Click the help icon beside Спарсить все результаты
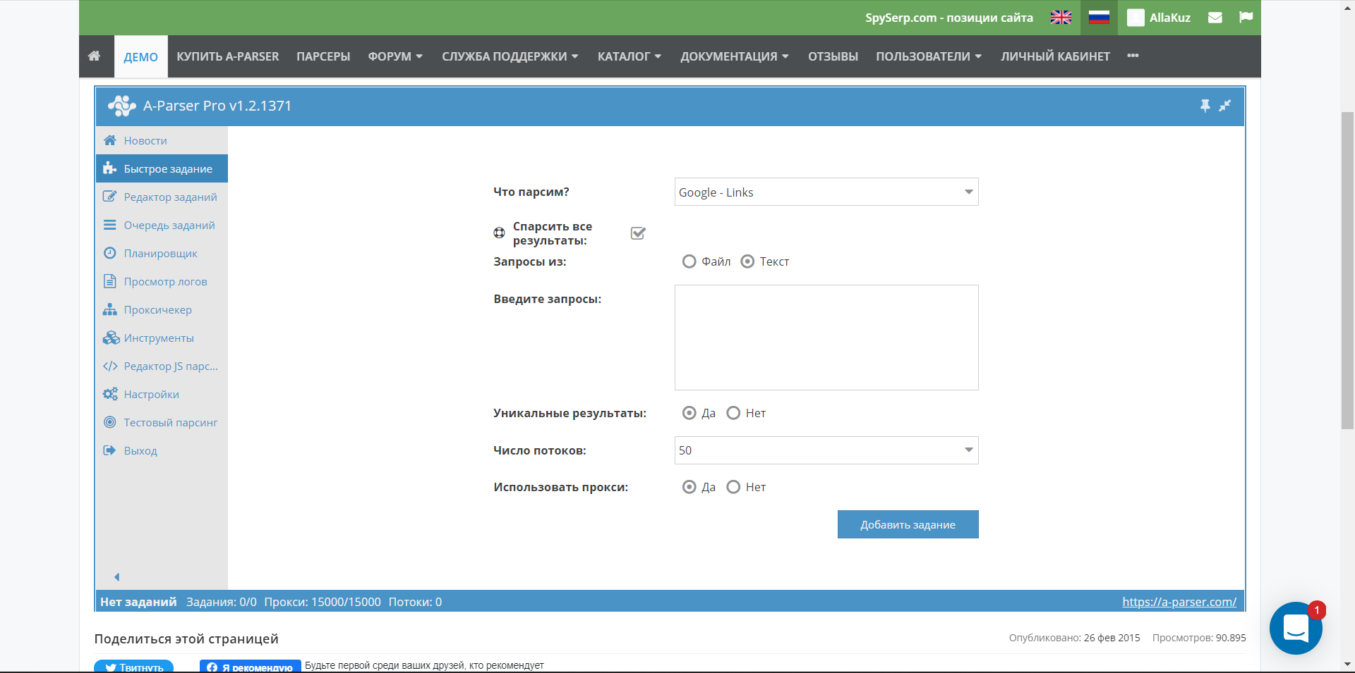 499,233
